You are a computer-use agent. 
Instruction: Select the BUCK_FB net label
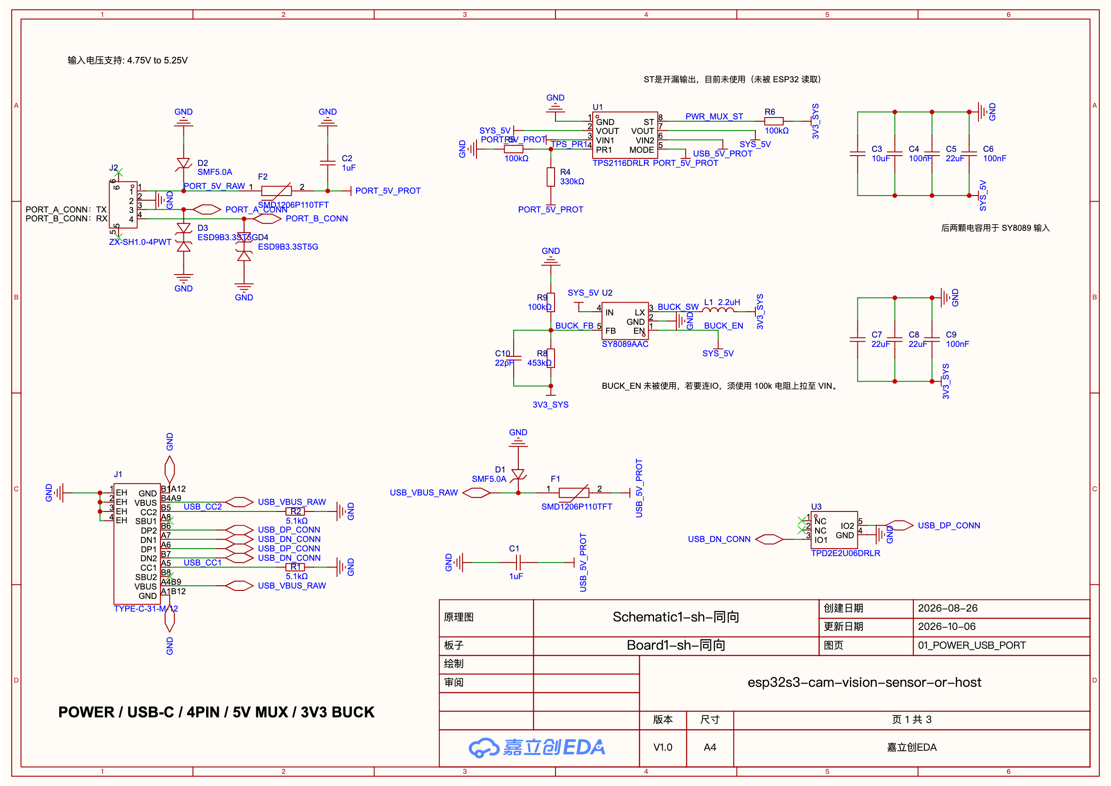point(574,326)
